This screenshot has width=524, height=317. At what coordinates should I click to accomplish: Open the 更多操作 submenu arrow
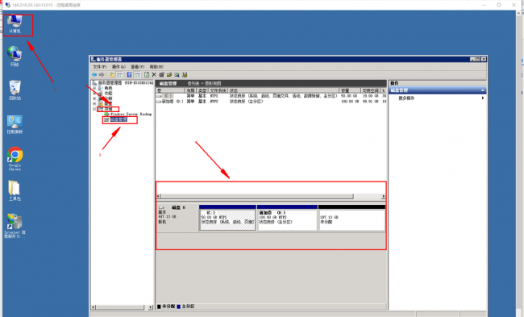(483, 98)
